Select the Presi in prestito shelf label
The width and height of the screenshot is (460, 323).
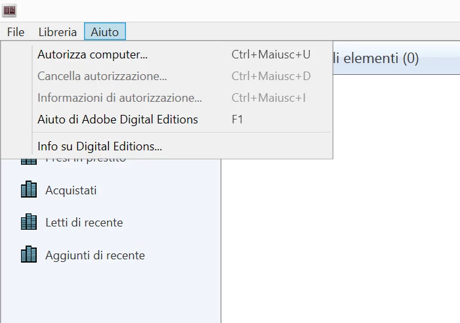point(85,160)
